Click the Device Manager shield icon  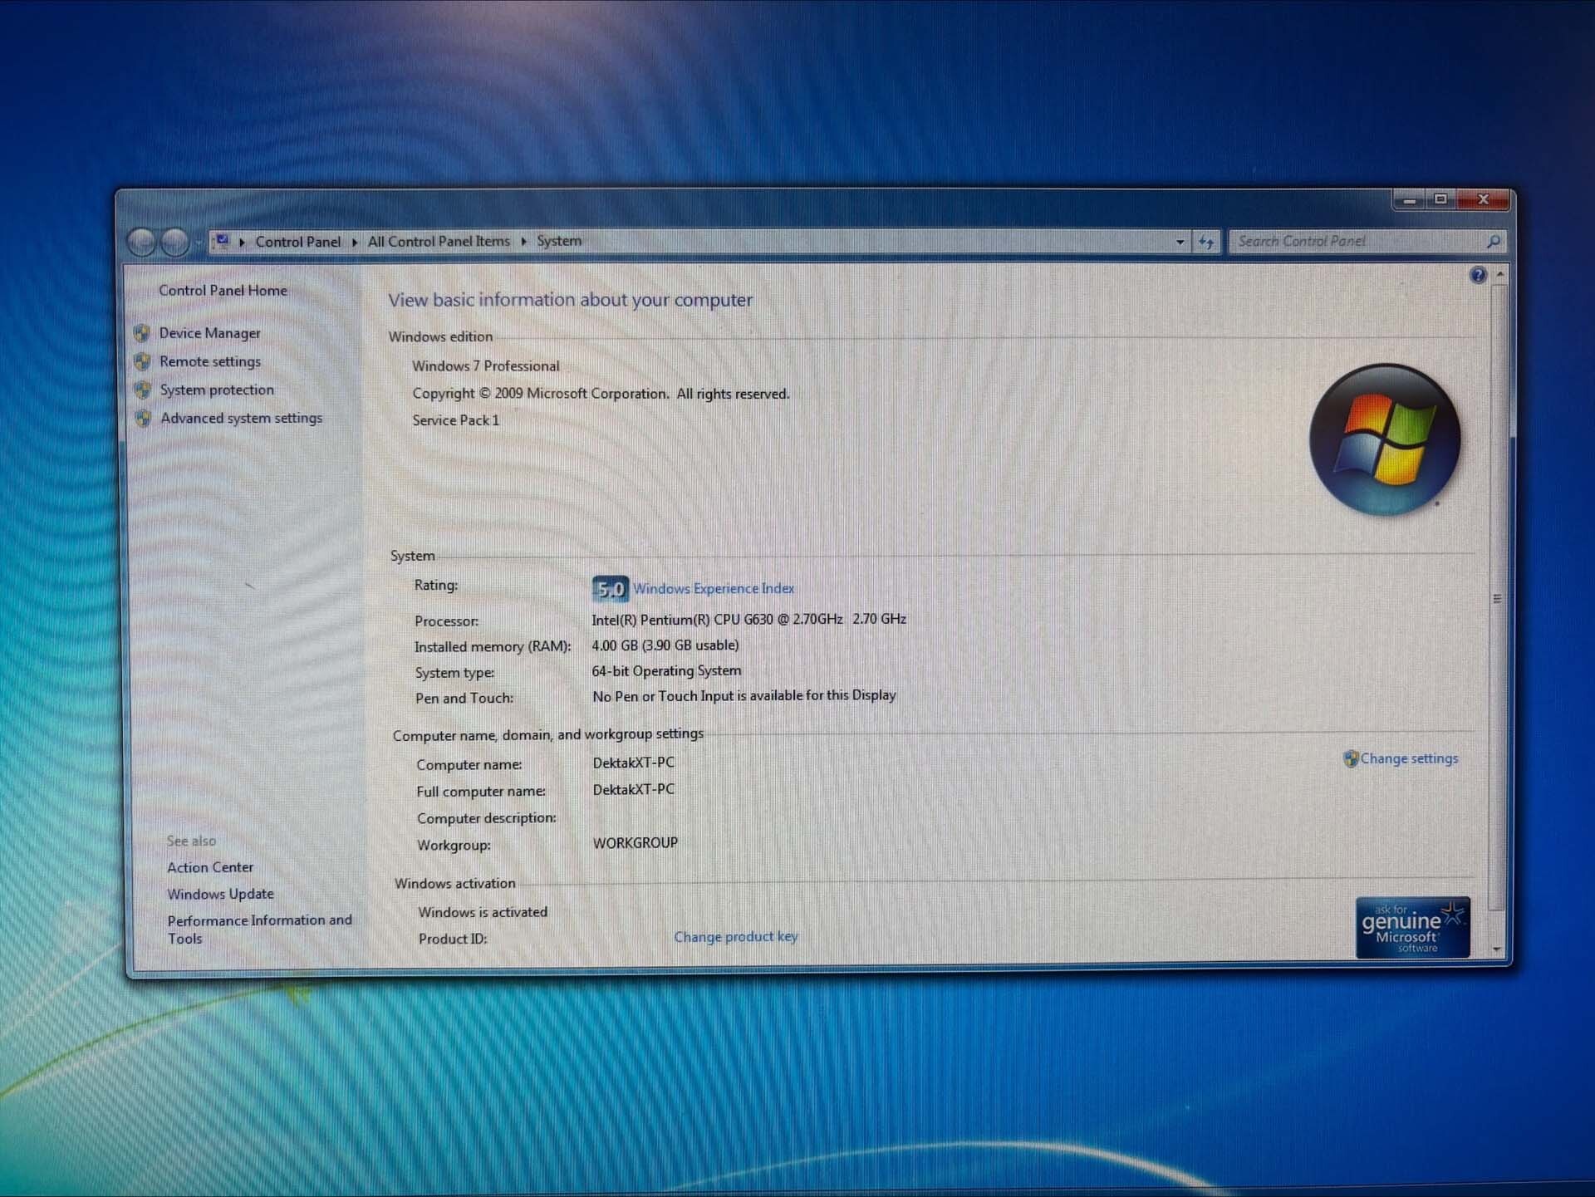[x=143, y=333]
